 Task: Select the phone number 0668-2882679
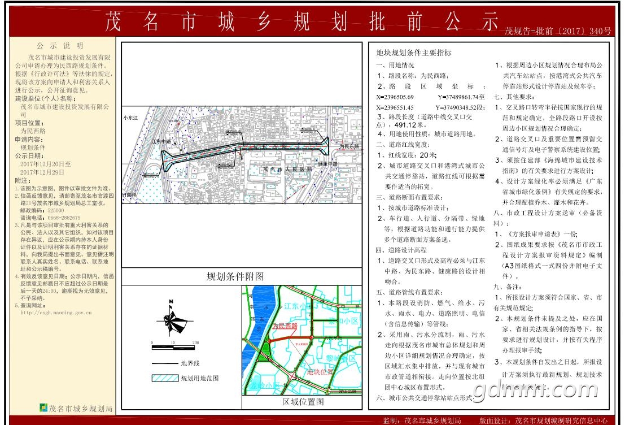coord(64,218)
